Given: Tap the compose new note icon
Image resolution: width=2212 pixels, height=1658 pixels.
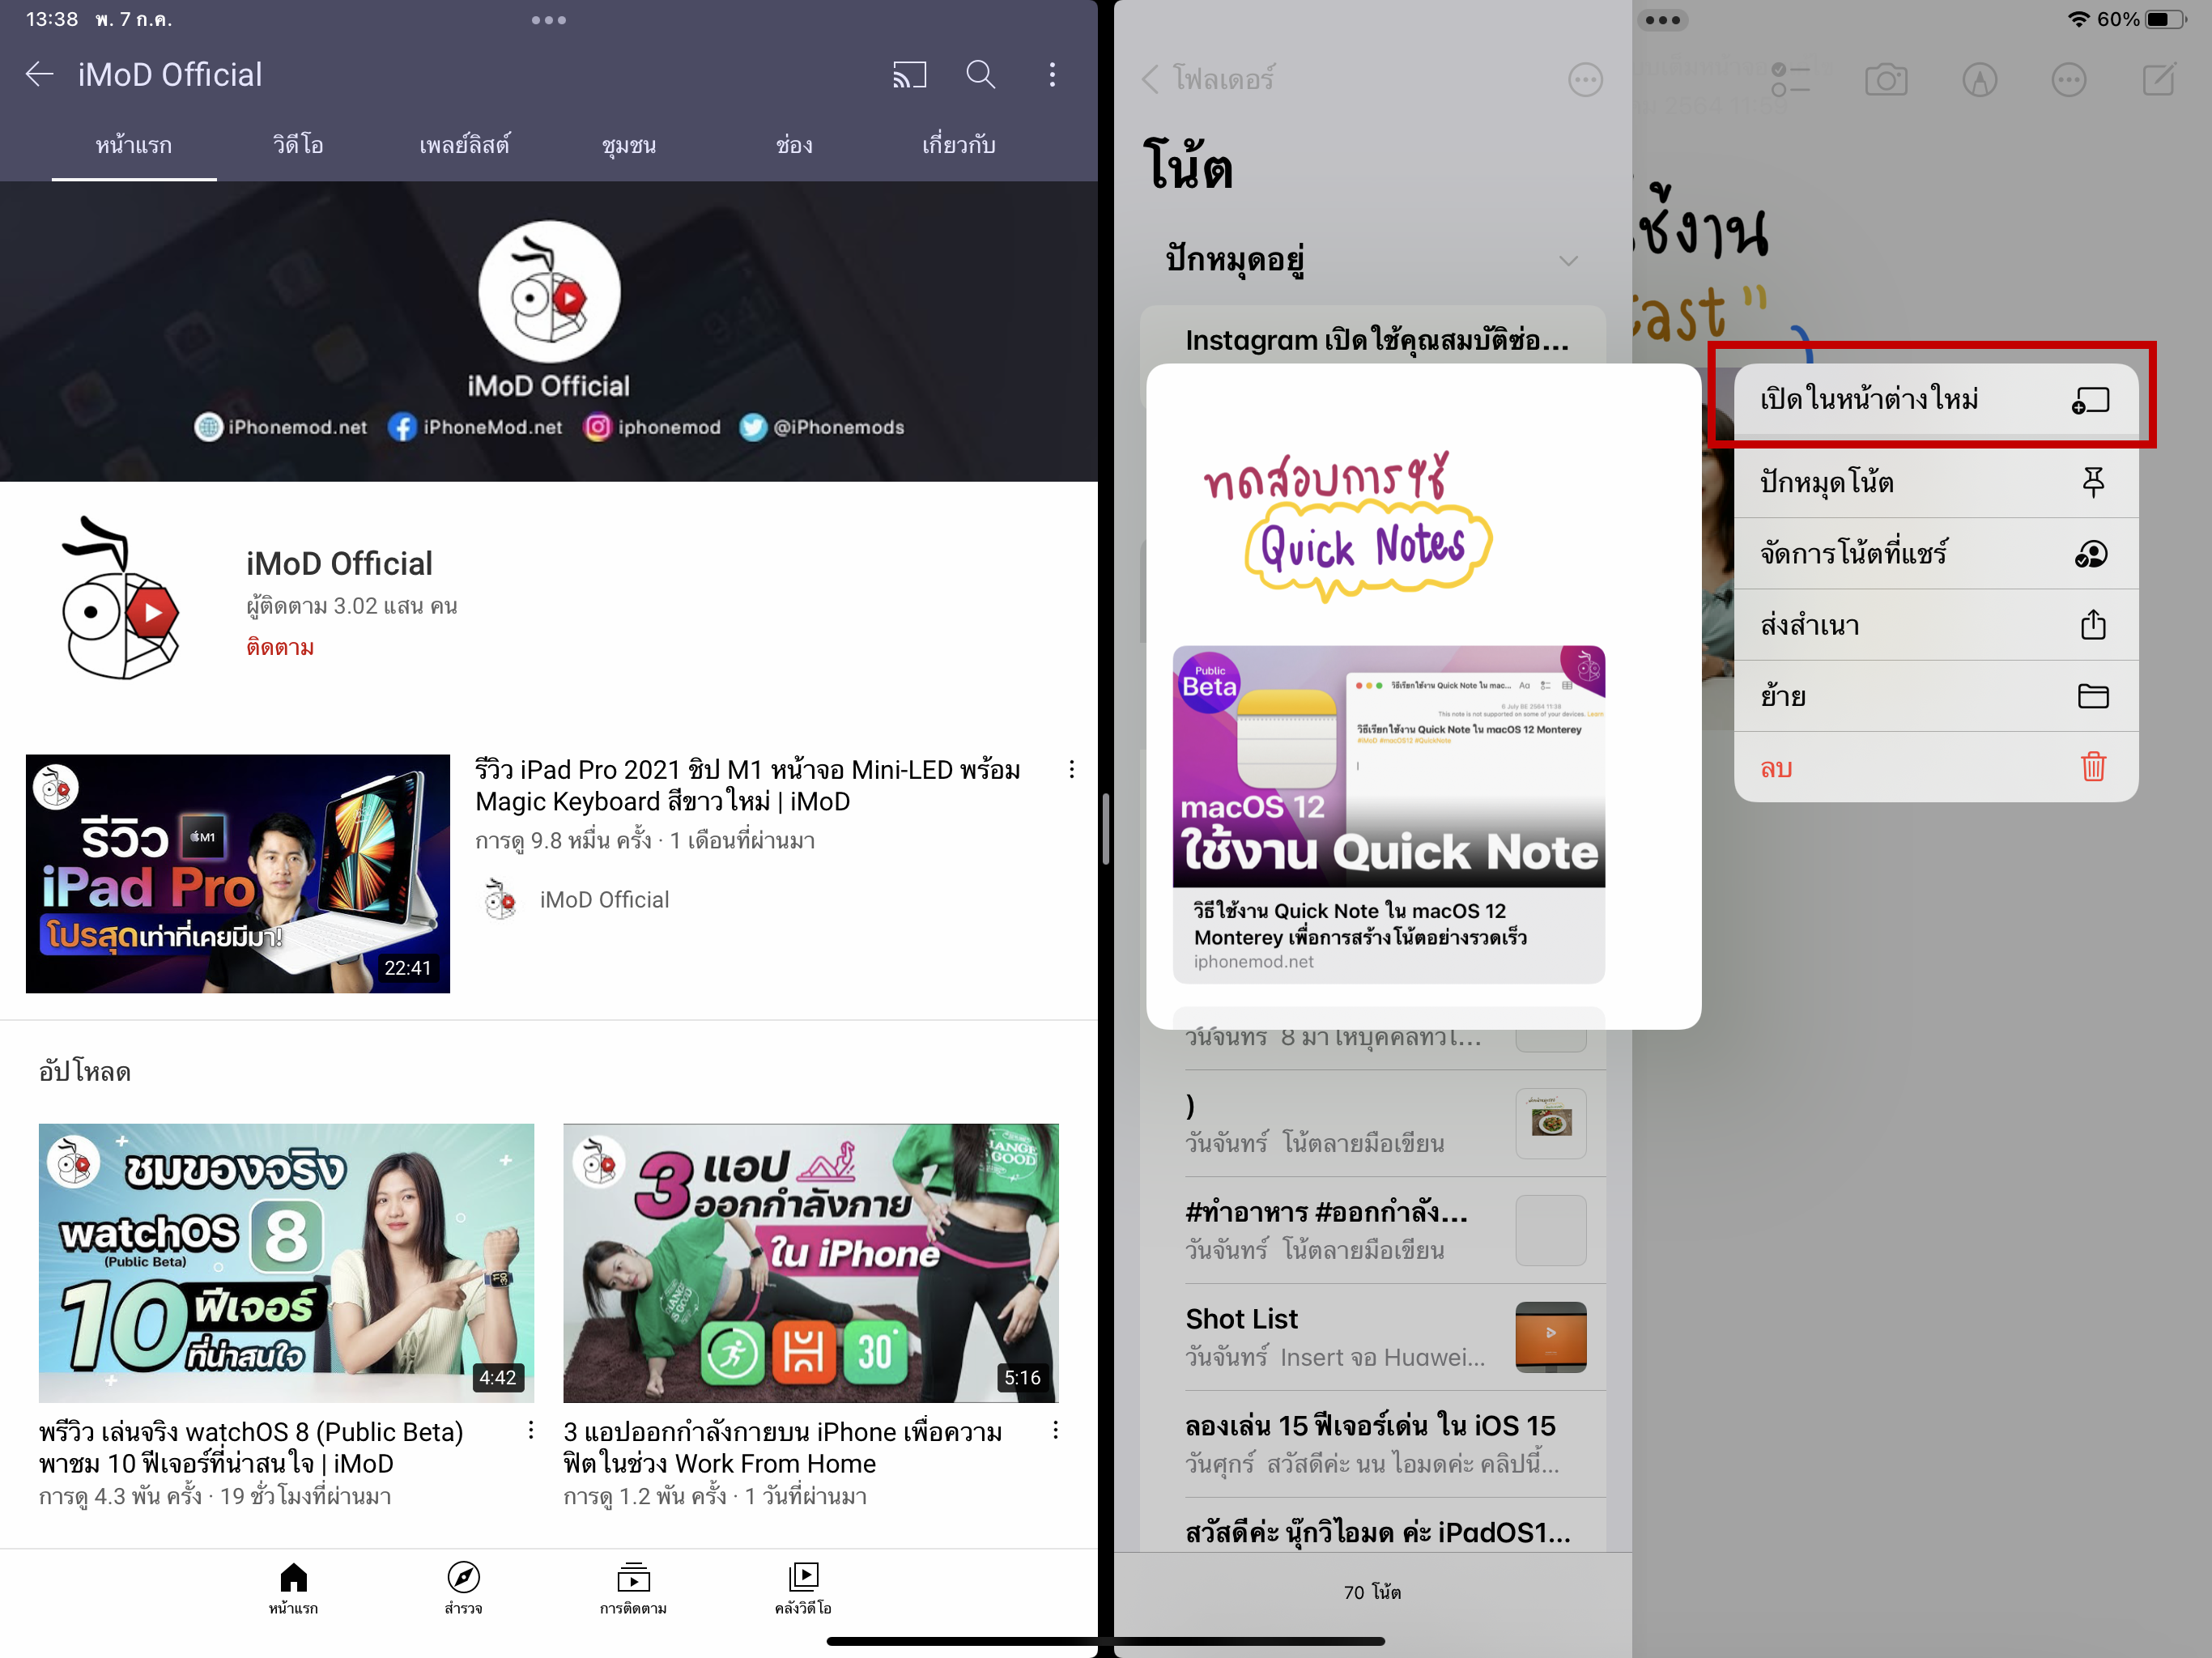Looking at the screenshot, I should [2159, 80].
